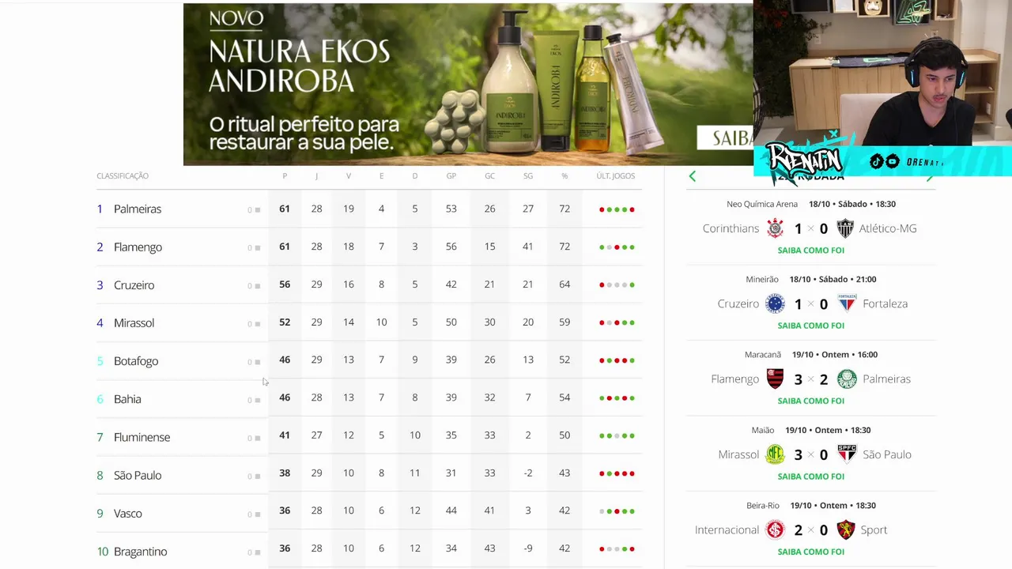Select Bragantino in the standings table
Viewport: 1012px width, 569px height.
(140, 551)
